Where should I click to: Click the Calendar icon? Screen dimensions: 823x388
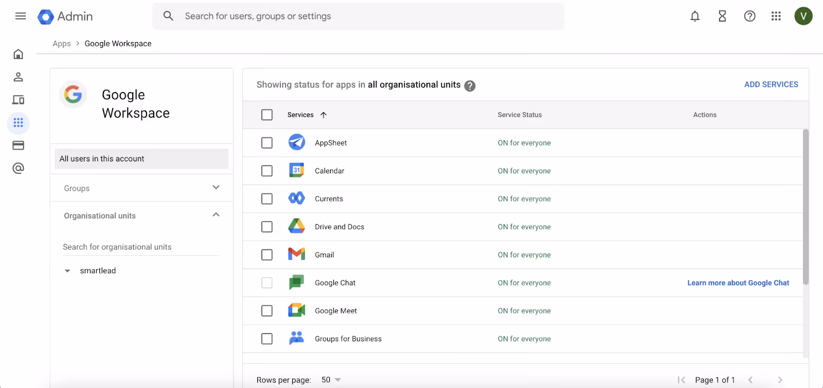click(x=297, y=170)
